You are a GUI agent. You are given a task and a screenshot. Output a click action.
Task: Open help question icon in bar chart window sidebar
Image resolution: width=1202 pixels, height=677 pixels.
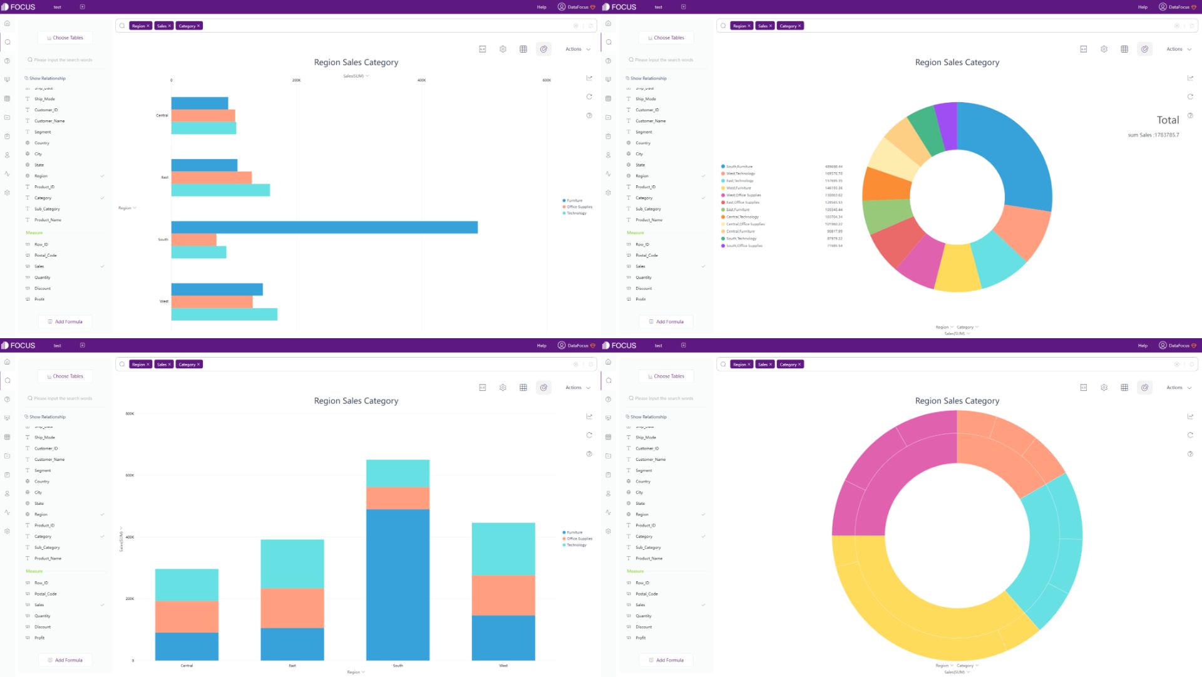click(7, 61)
